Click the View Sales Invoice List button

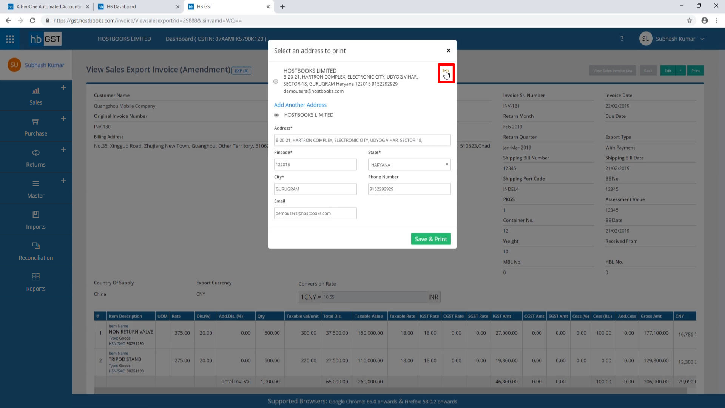[x=612, y=70]
